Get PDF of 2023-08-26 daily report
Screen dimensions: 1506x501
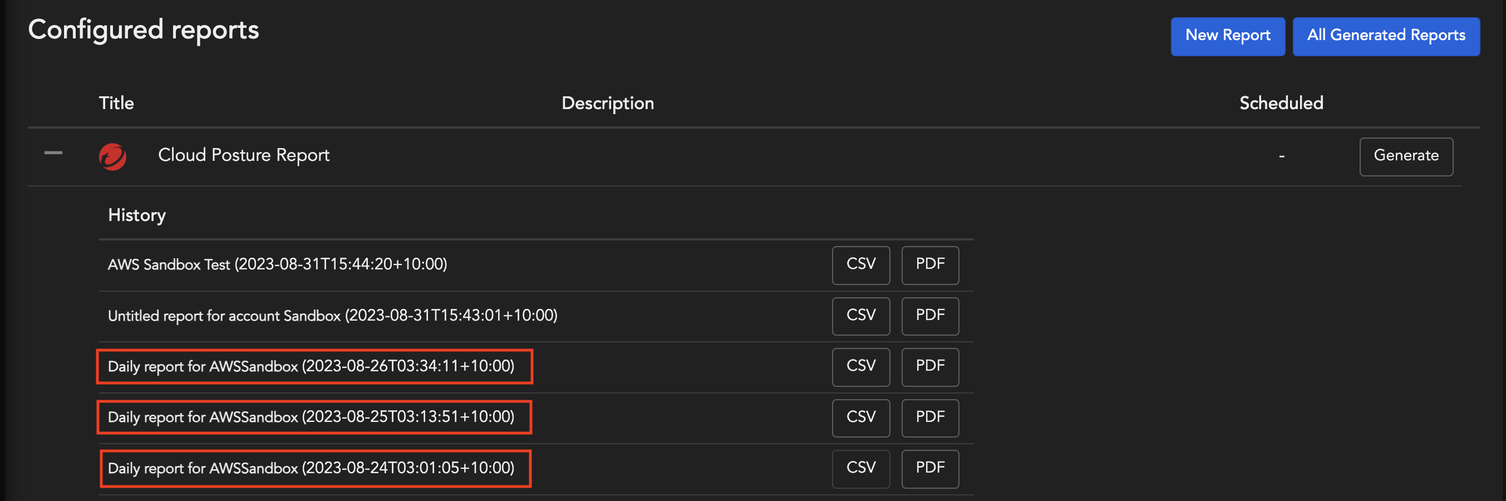(929, 366)
